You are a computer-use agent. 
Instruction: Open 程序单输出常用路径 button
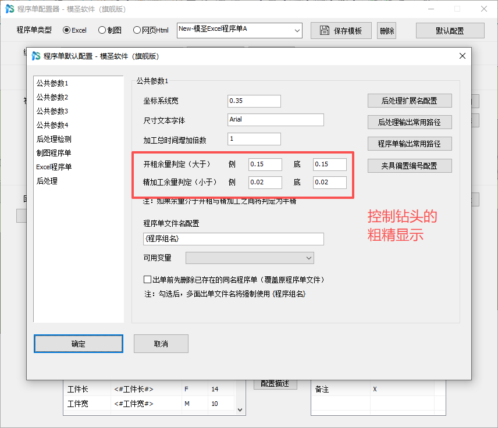(x=410, y=144)
